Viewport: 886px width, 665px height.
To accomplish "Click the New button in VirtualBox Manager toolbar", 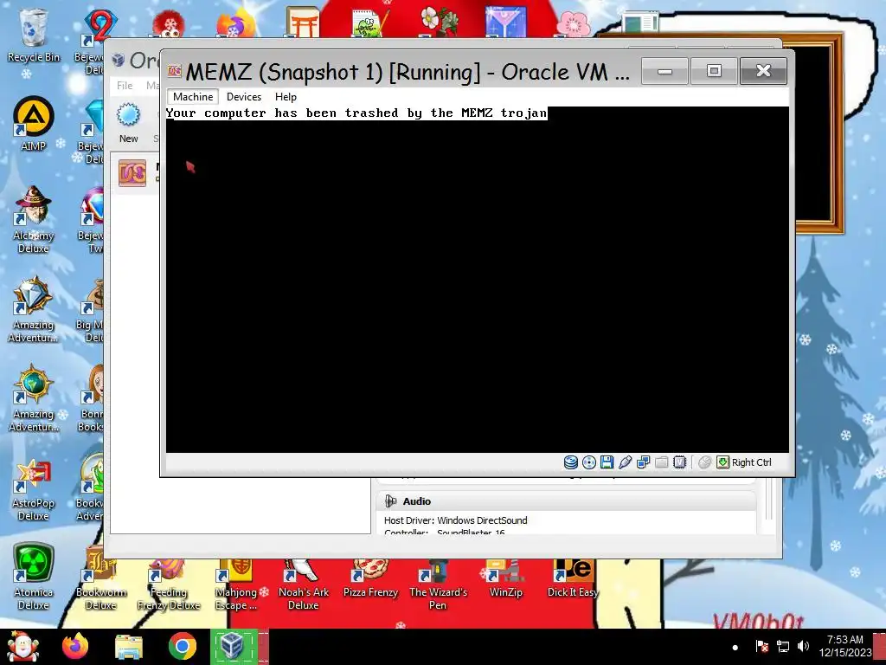I will coord(128,123).
